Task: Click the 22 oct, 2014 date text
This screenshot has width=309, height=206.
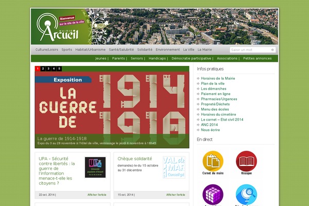Action: (x=47, y=195)
